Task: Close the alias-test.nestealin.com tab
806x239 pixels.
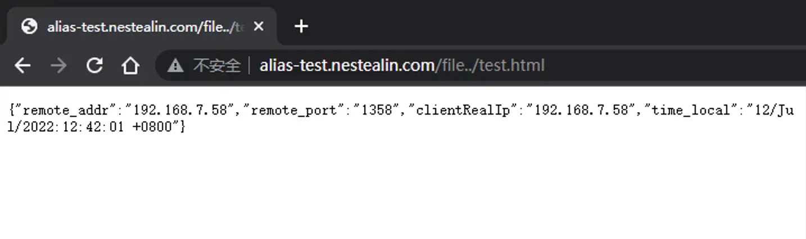Action: (x=259, y=26)
